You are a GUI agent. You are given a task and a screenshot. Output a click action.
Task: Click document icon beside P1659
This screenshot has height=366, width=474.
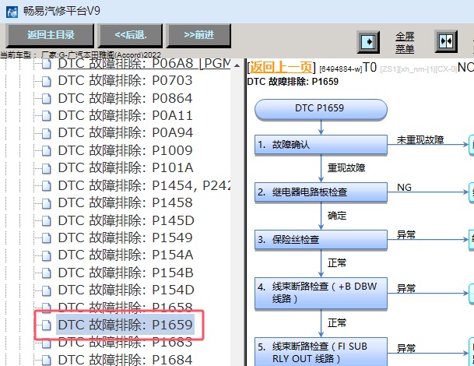tap(46, 326)
